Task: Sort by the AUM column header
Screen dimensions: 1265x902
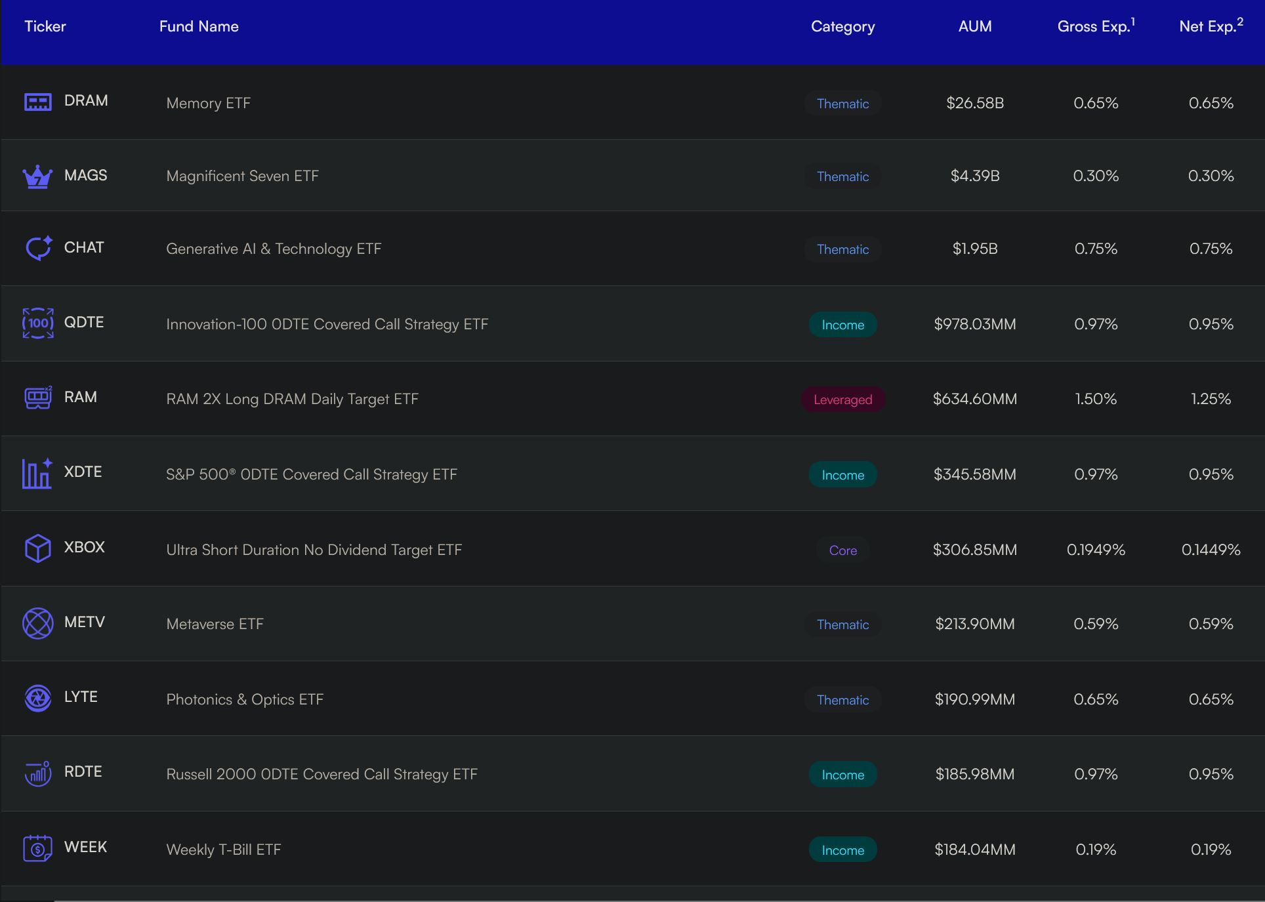Action: point(975,26)
